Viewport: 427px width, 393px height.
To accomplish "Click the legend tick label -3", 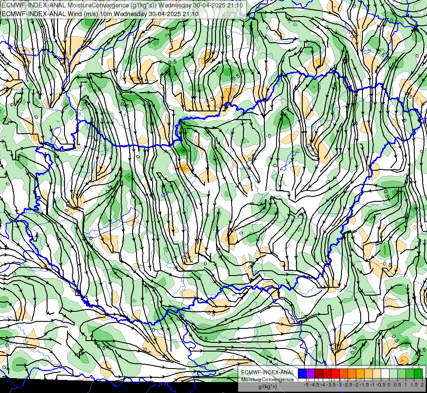I will pos(339,385).
